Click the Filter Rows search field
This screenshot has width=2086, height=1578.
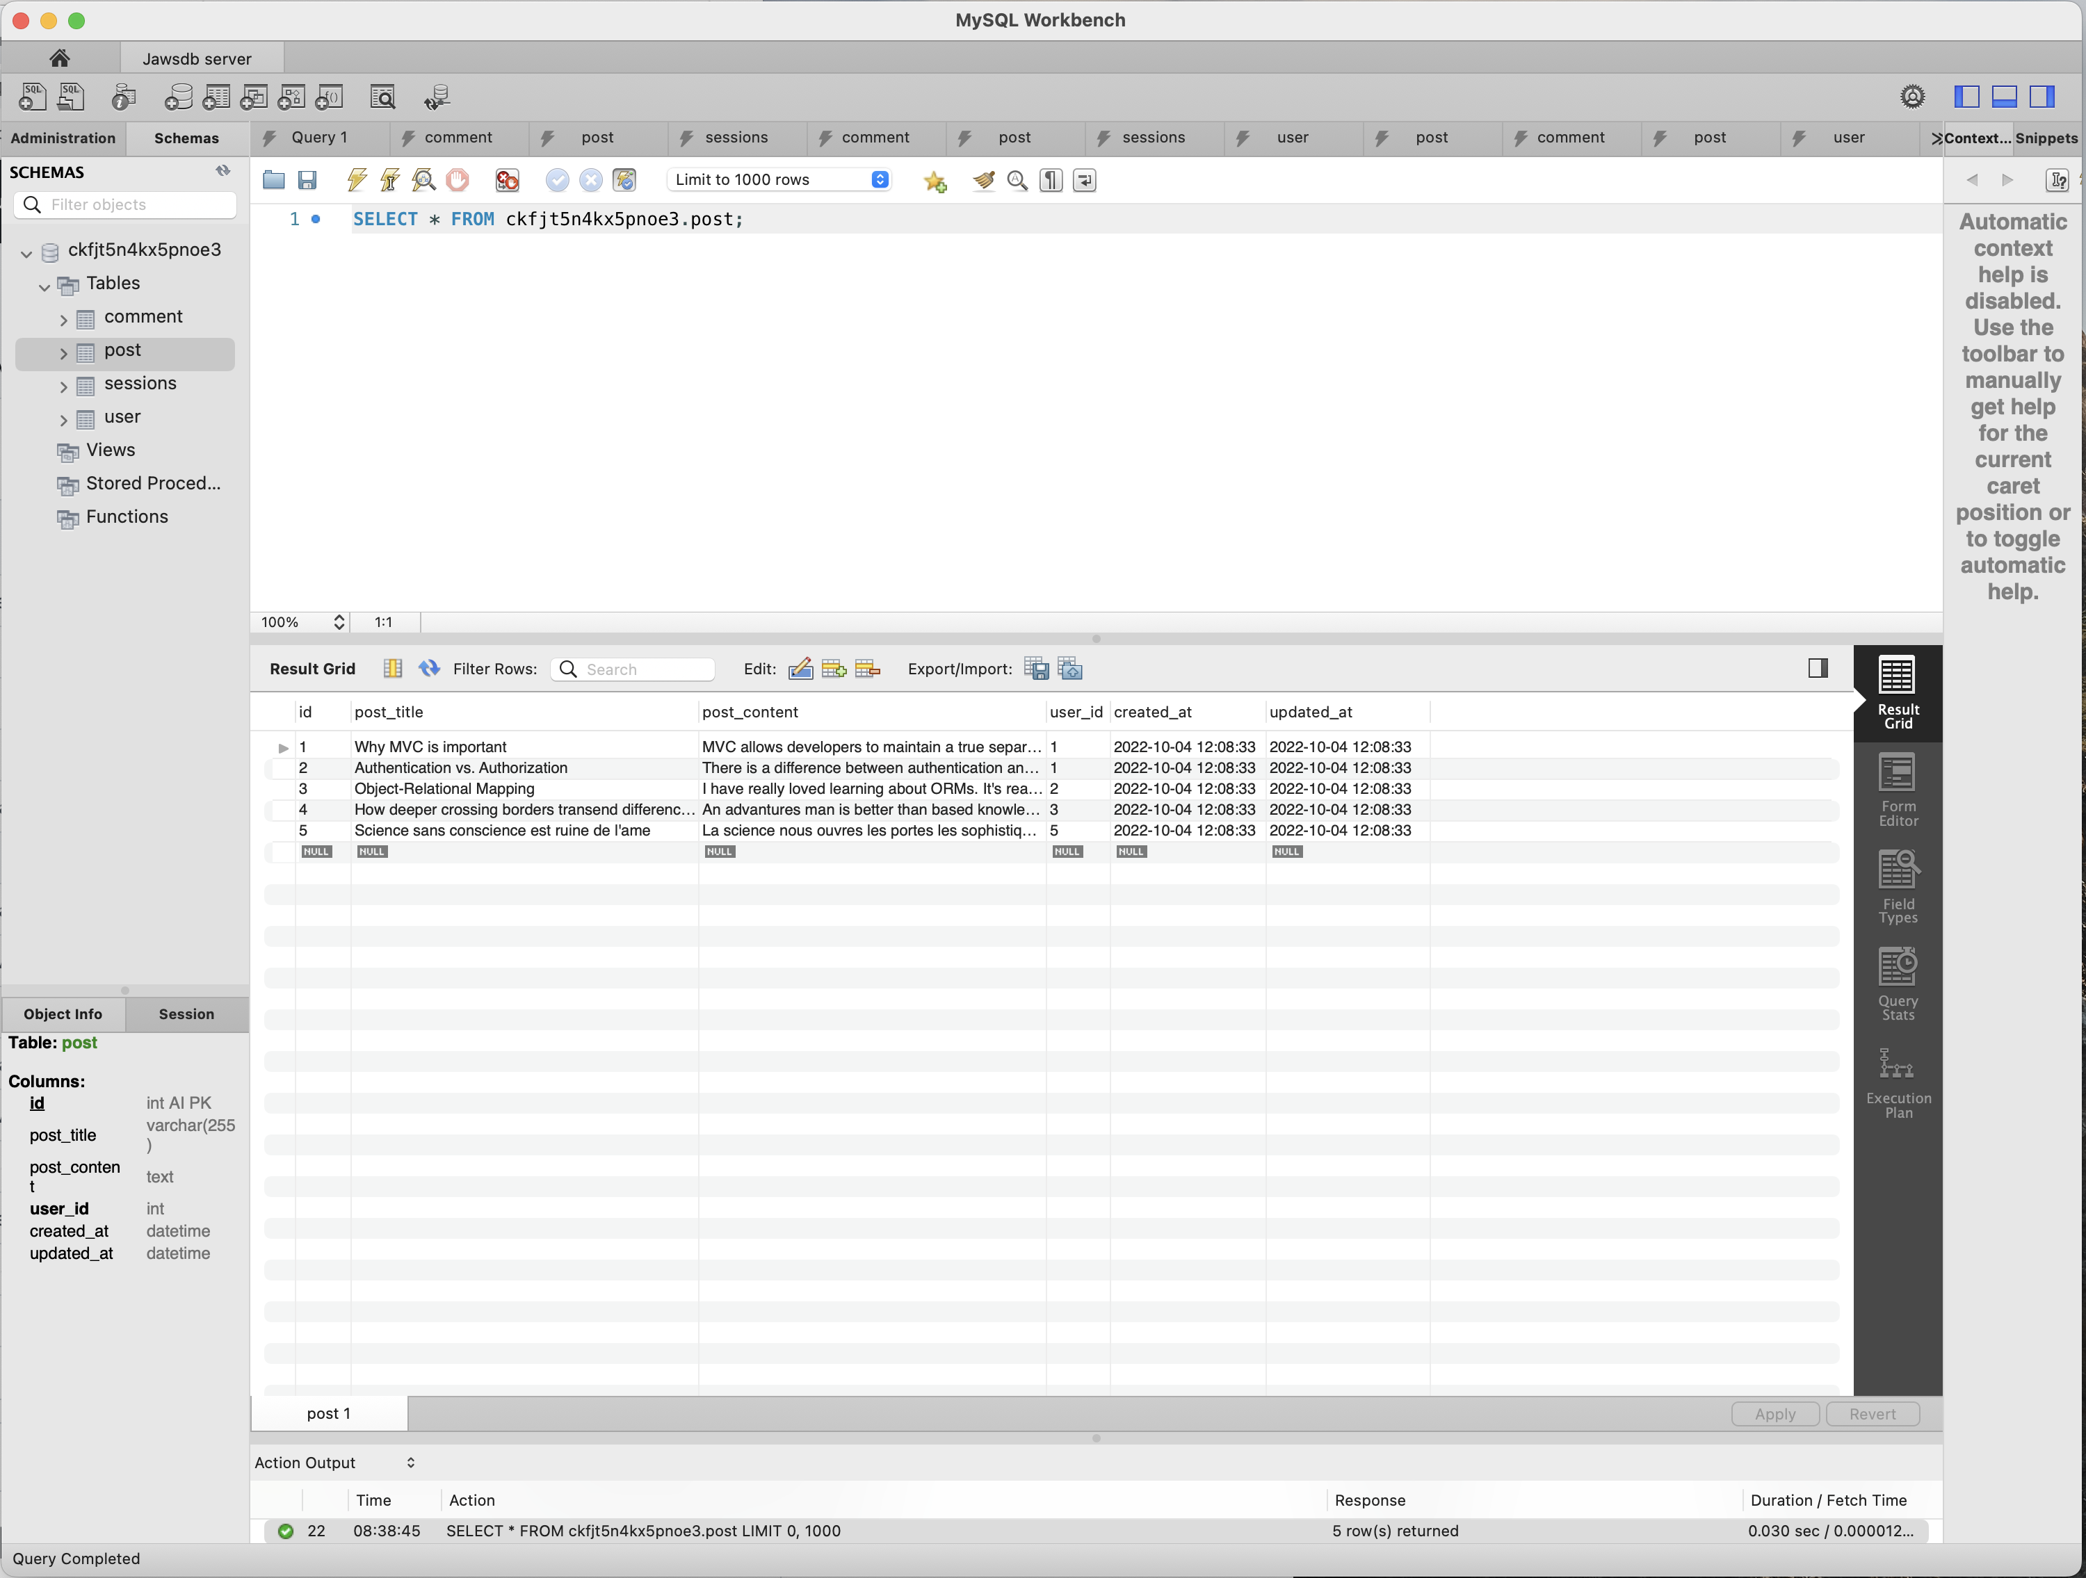point(633,669)
